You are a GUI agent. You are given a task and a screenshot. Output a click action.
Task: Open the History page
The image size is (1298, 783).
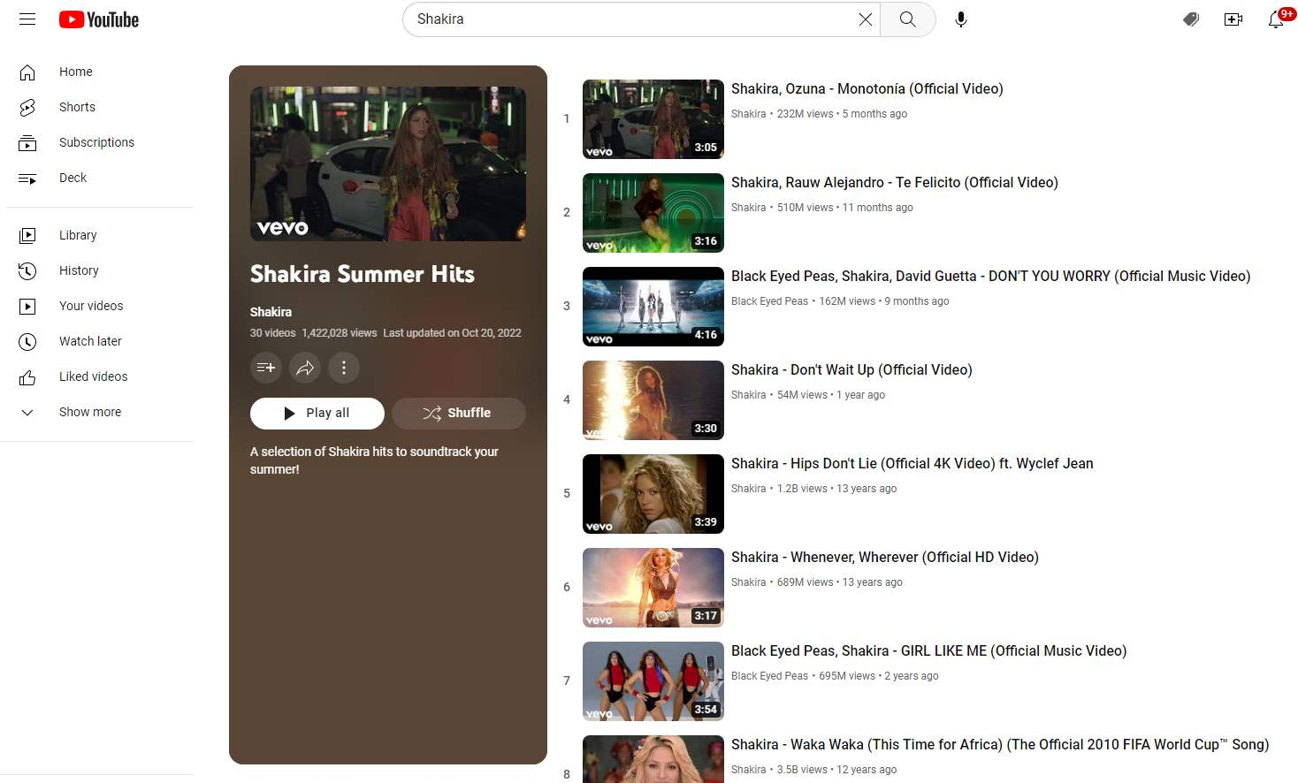[x=79, y=270]
